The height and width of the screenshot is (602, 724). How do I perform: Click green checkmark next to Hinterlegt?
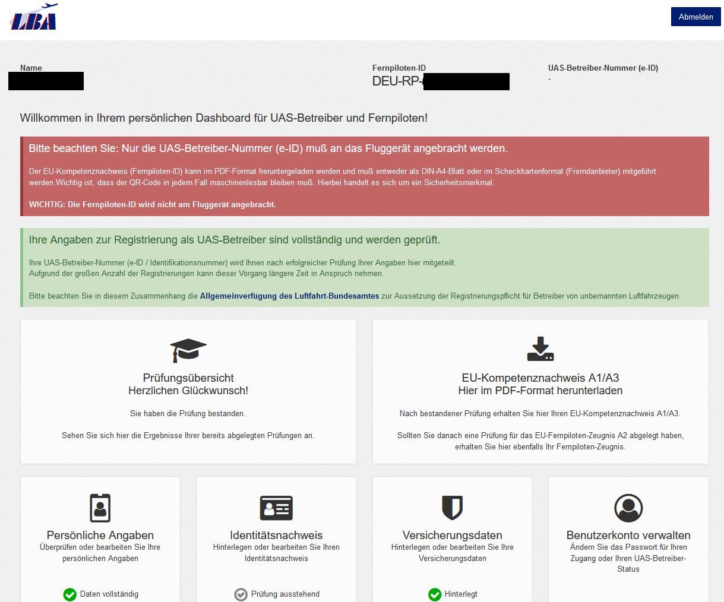pos(435,594)
